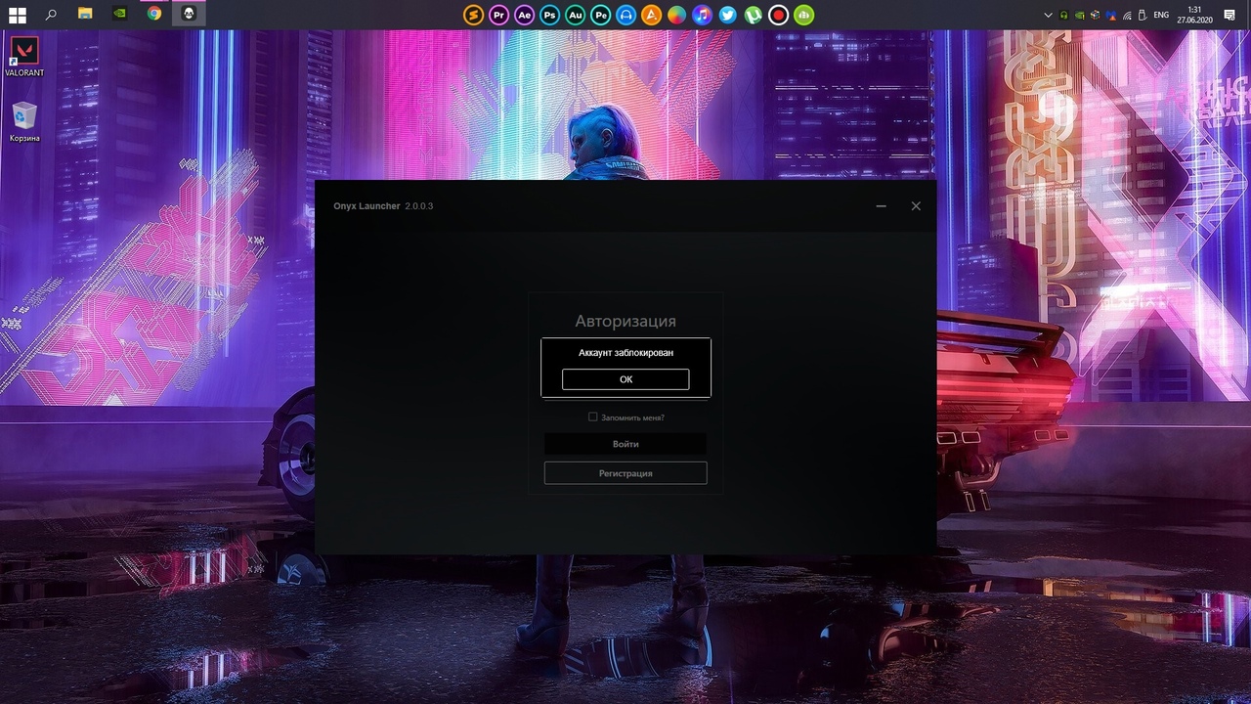
Task: Open Sublime Text from the dock
Action: click(473, 15)
